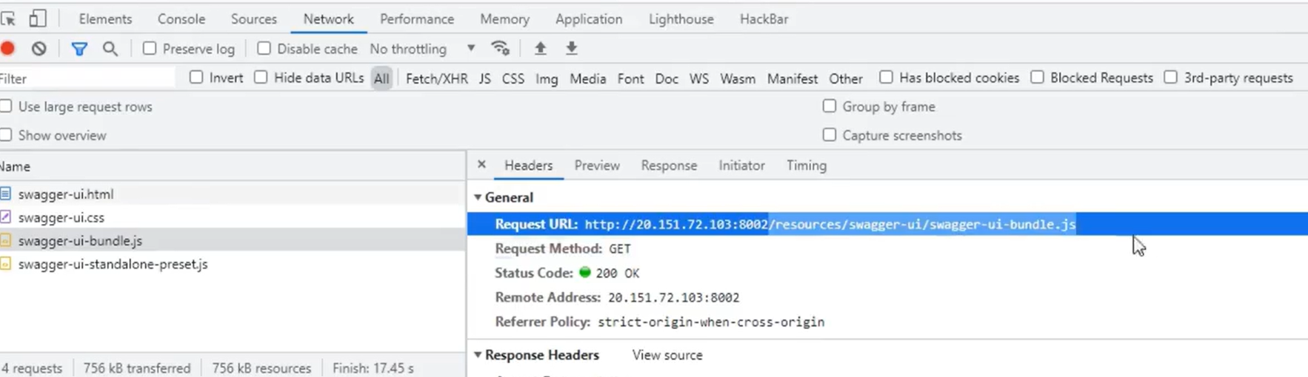Import HAR file with upload arrow
This screenshot has width=1308, height=377.
tap(540, 49)
